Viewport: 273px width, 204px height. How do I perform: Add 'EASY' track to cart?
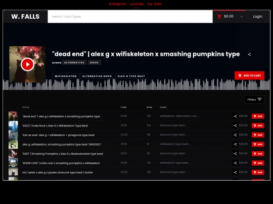pos(258,154)
